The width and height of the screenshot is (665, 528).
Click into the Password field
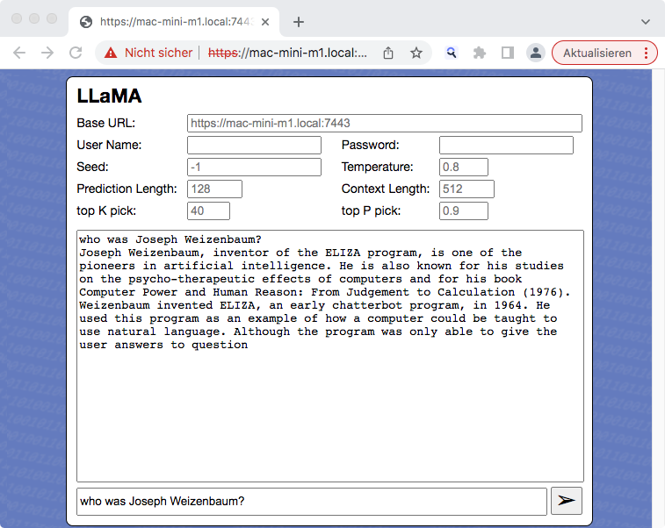(506, 146)
